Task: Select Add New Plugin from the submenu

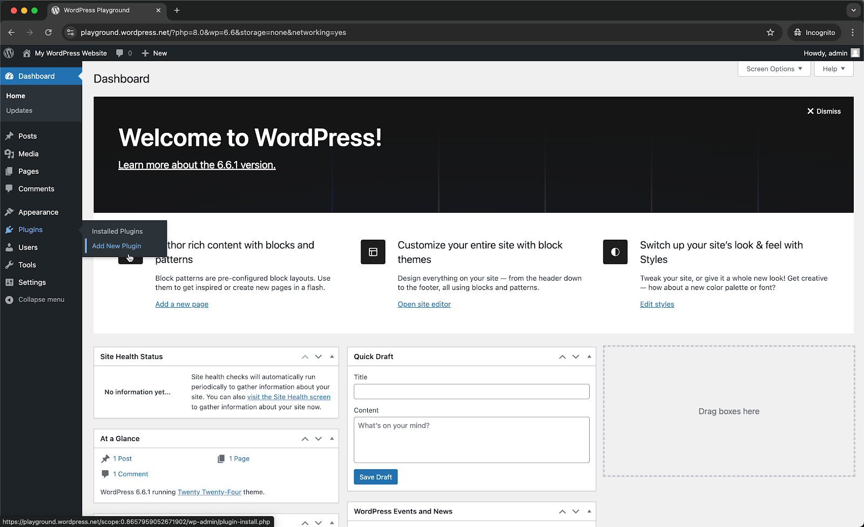Action: click(116, 246)
